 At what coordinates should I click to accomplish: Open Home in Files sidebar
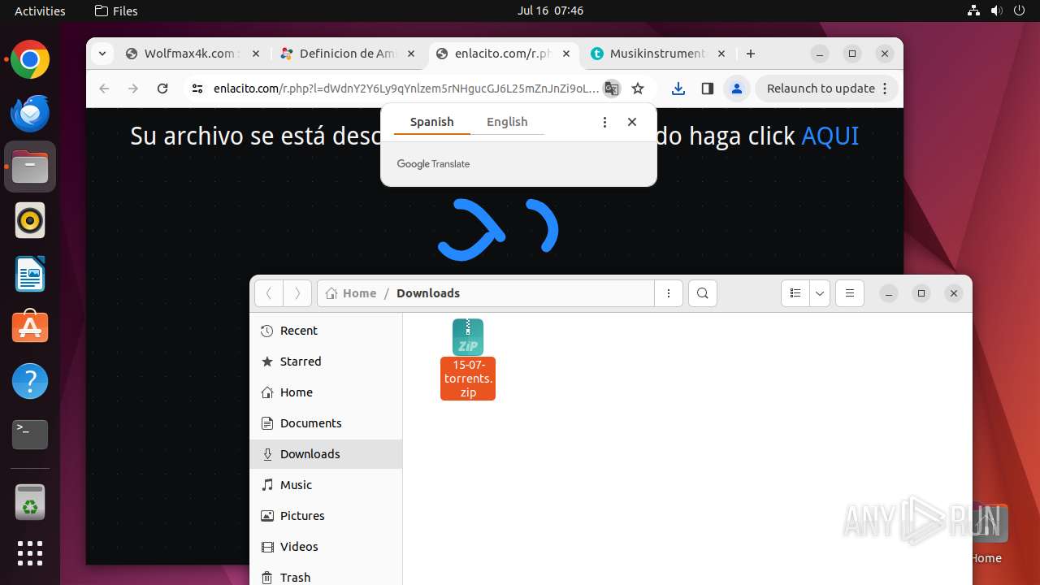click(326, 392)
